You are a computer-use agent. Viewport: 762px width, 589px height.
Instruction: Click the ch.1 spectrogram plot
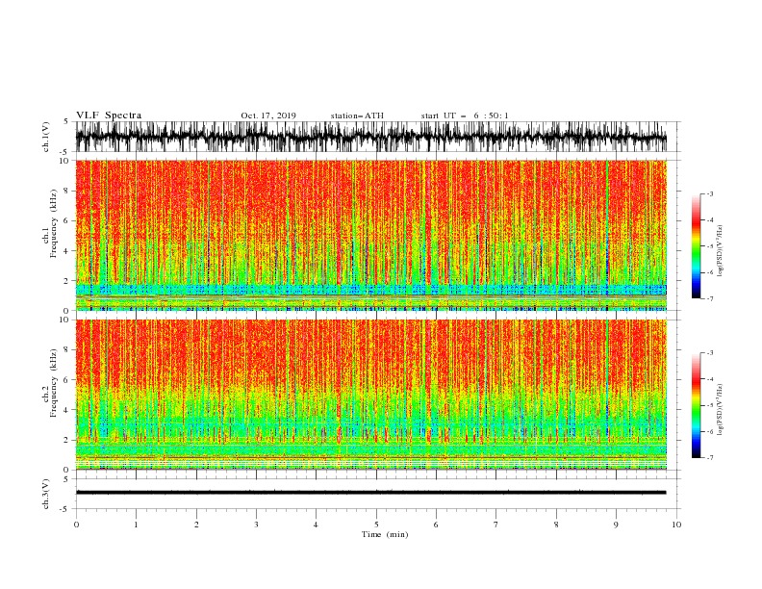(371, 235)
